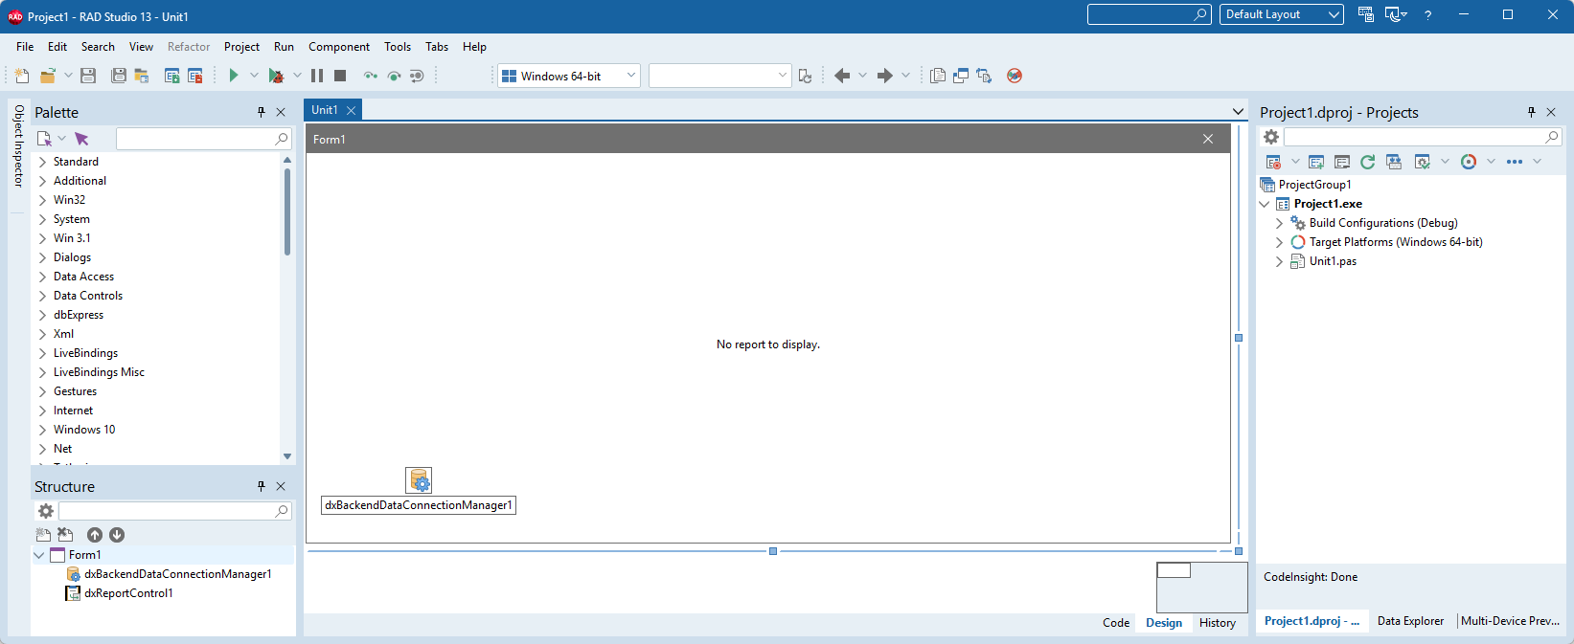
Task: Click the purple selection arrow in Palette
Action: click(x=81, y=139)
